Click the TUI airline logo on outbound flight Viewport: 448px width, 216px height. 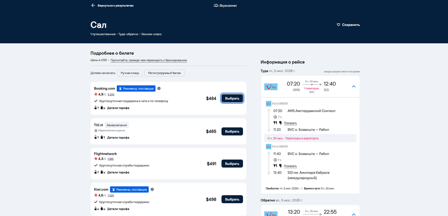(271, 86)
